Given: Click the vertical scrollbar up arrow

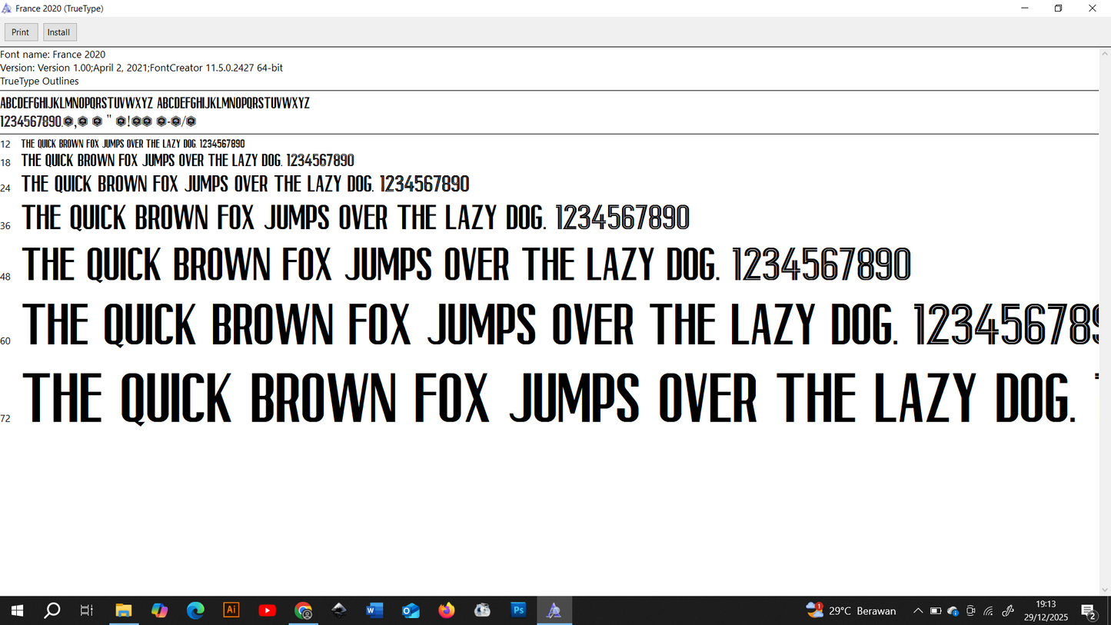Looking at the screenshot, I should click(1105, 53).
